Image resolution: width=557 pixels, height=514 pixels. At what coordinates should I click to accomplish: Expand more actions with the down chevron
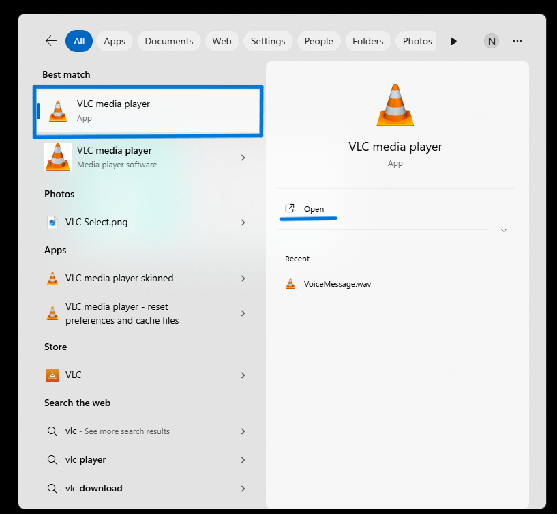[x=504, y=230]
